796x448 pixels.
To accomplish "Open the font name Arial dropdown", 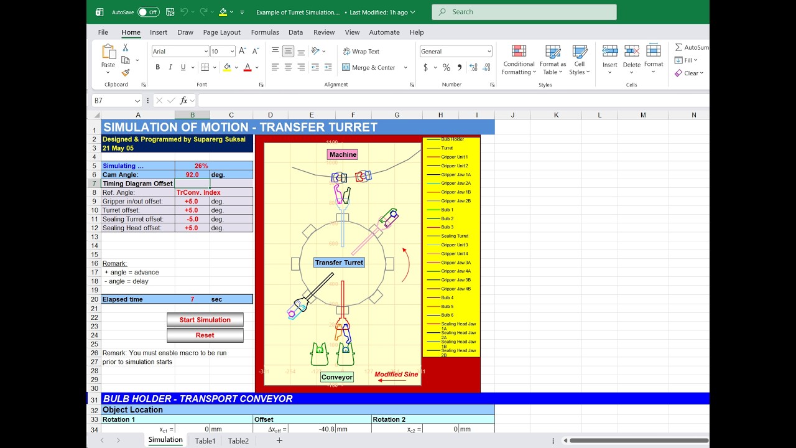I will click(206, 51).
